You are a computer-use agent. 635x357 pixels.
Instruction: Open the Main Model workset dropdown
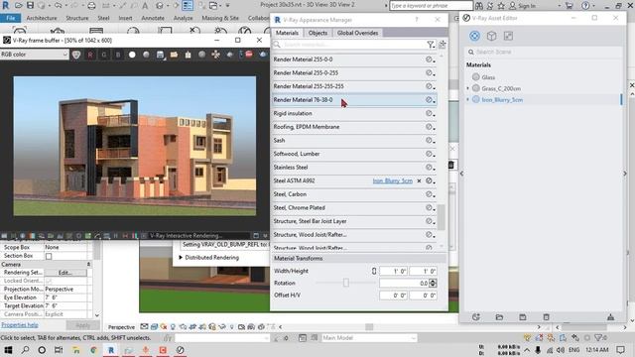pos(369,338)
